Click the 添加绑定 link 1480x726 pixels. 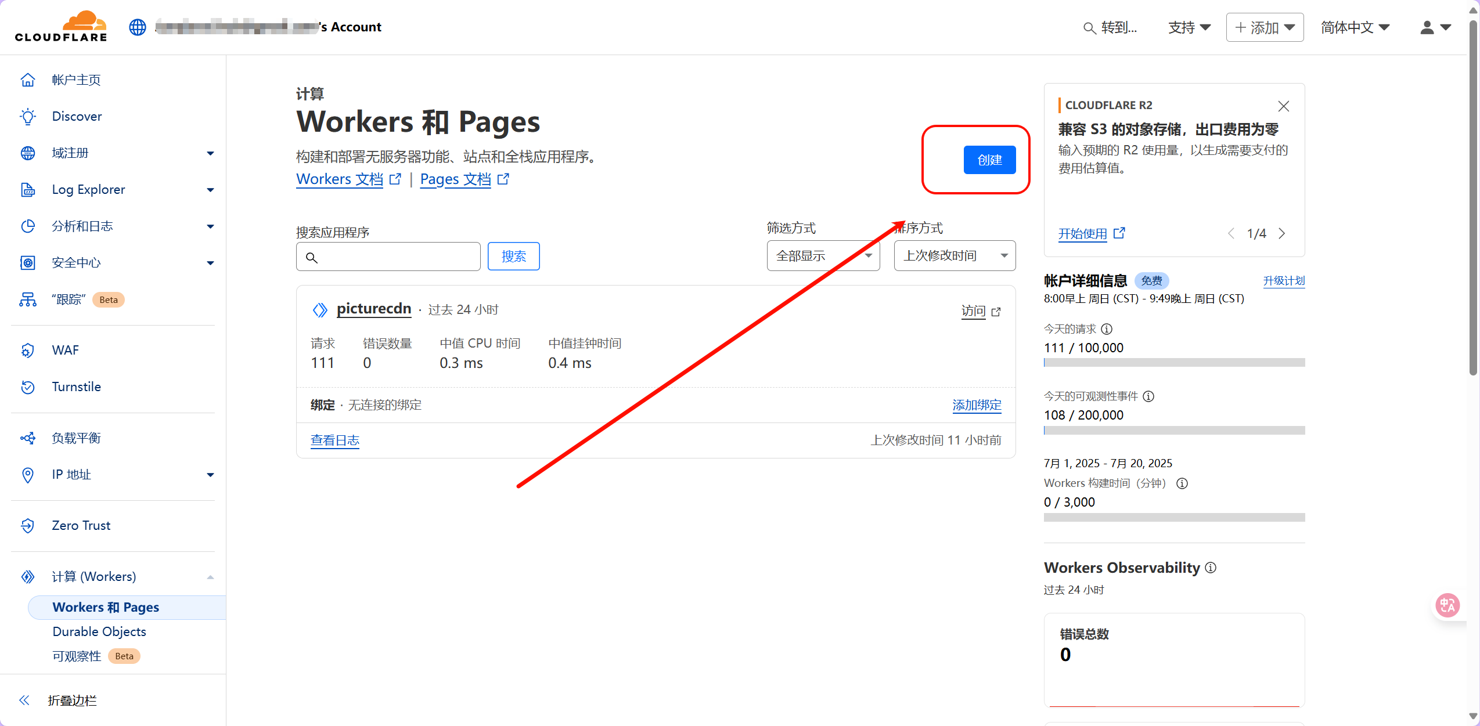[977, 405]
